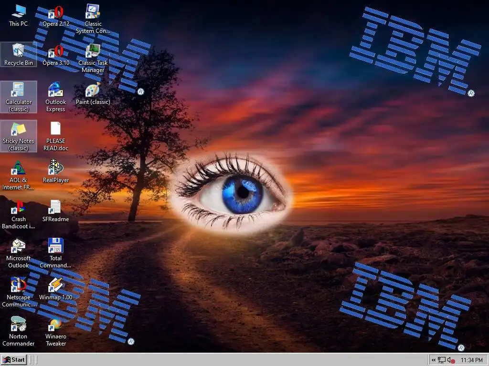Select the Winaero Tweaker shortcut
489x366 pixels.
(x=56, y=332)
